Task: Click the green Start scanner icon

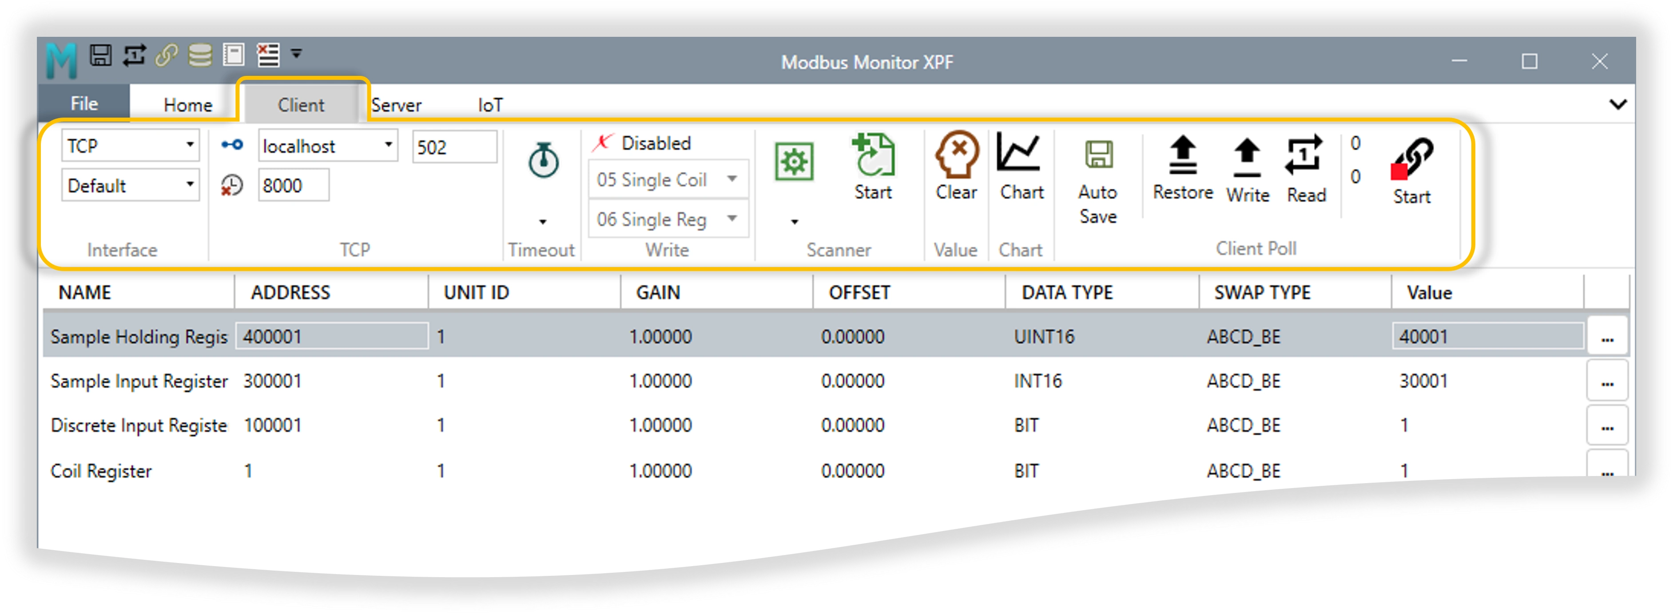Action: pyautogui.click(x=874, y=159)
